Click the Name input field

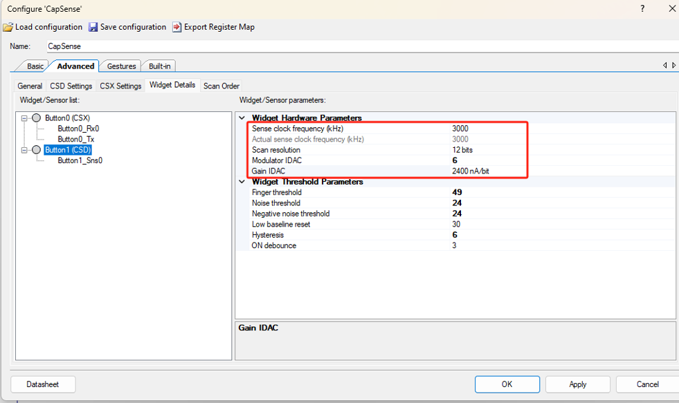(x=363, y=46)
